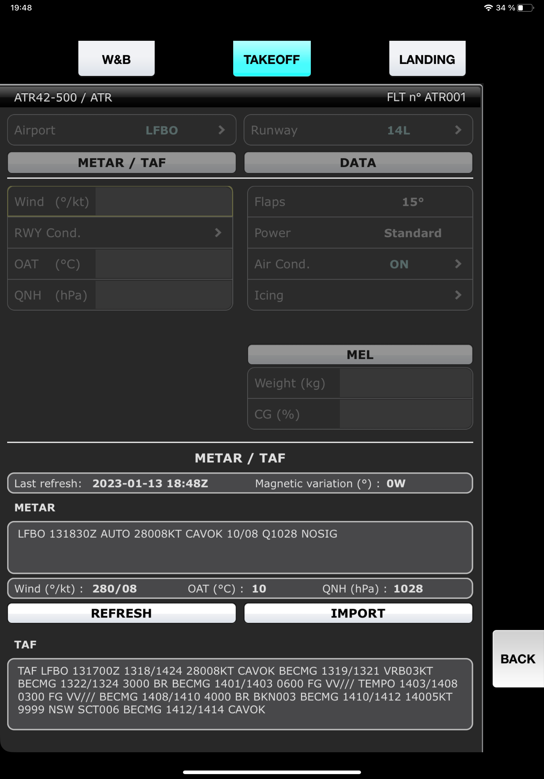Tap the home indicator bar
This screenshot has width=544, height=779.
272,772
